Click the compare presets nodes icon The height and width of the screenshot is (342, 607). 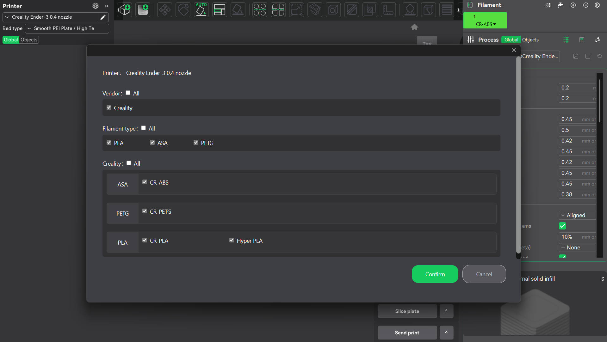pos(597,40)
